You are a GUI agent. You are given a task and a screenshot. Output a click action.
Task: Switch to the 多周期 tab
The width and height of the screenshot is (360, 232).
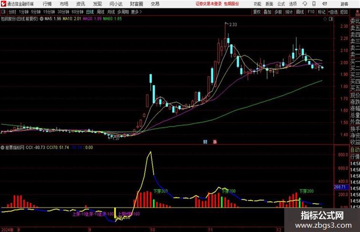[x=123, y=12]
